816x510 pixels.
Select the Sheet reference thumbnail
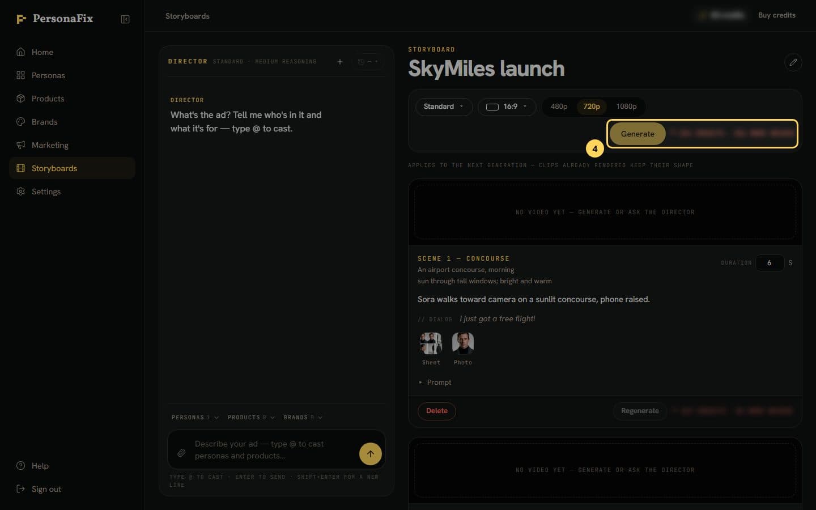(x=431, y=343)
